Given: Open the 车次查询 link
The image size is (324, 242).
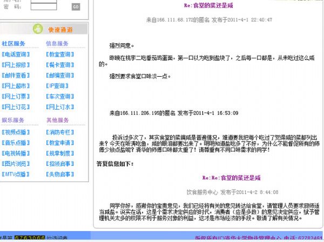Looking at the screenshot, I should pyautogui.click(x=59, y=96).
